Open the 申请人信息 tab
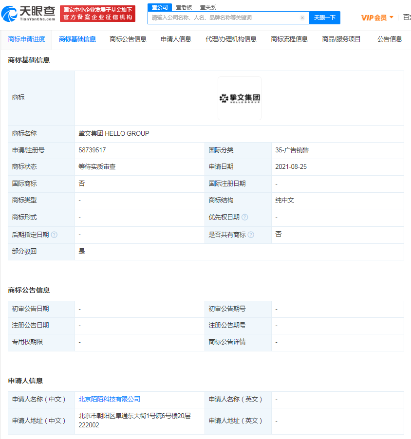This screenshot has width=411, height=439. (x=176, y=39)
